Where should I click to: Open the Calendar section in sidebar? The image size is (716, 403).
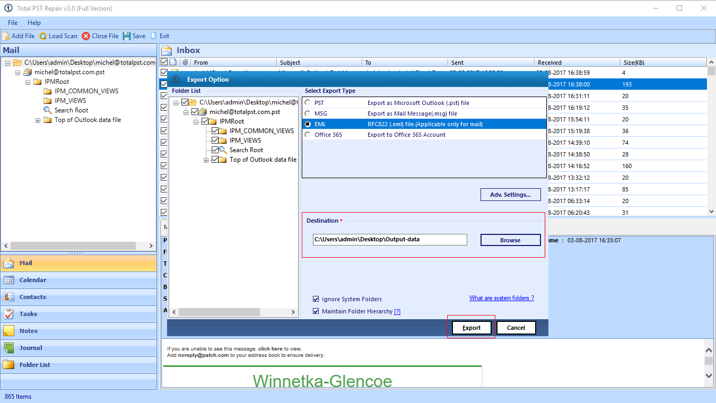click(78, 280)
